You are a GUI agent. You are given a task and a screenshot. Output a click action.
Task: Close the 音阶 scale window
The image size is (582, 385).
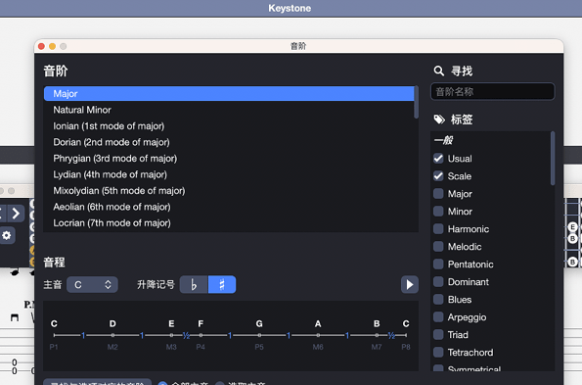pos(41,46)
